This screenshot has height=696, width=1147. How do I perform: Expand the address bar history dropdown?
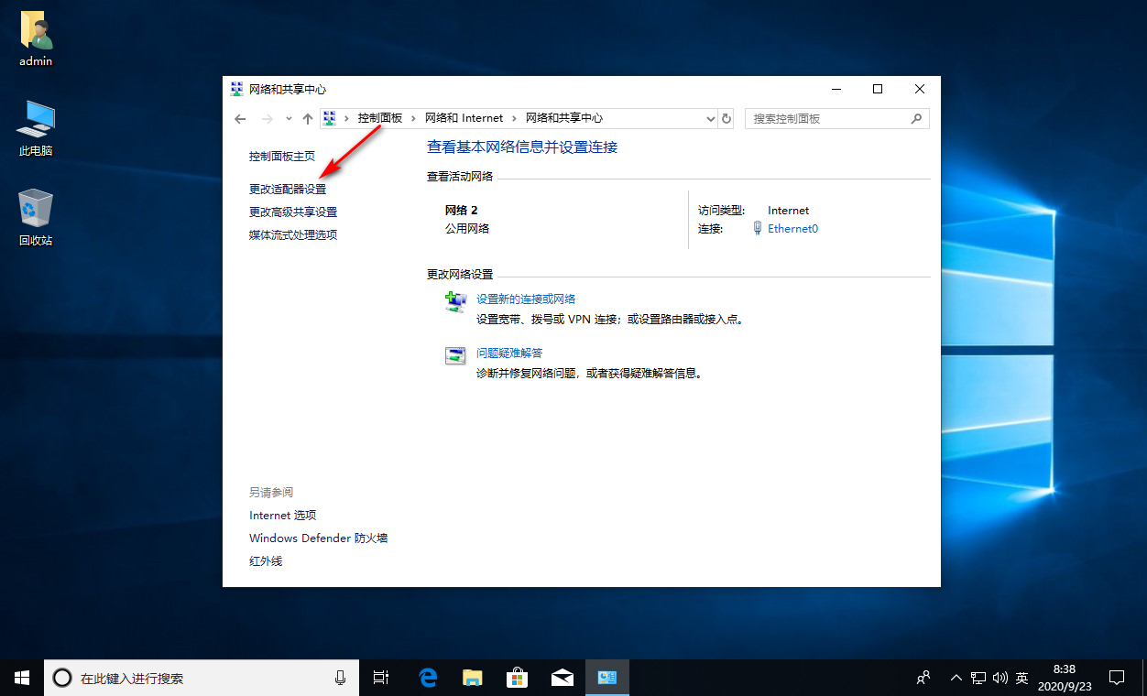pyautogui.click(x=710, y=118)
